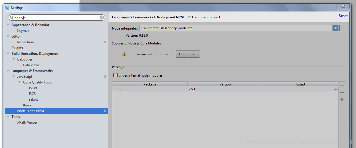Click the For current project icon in header
The width and height of the screenshot is (356, 148).
[x=189, y=17]
